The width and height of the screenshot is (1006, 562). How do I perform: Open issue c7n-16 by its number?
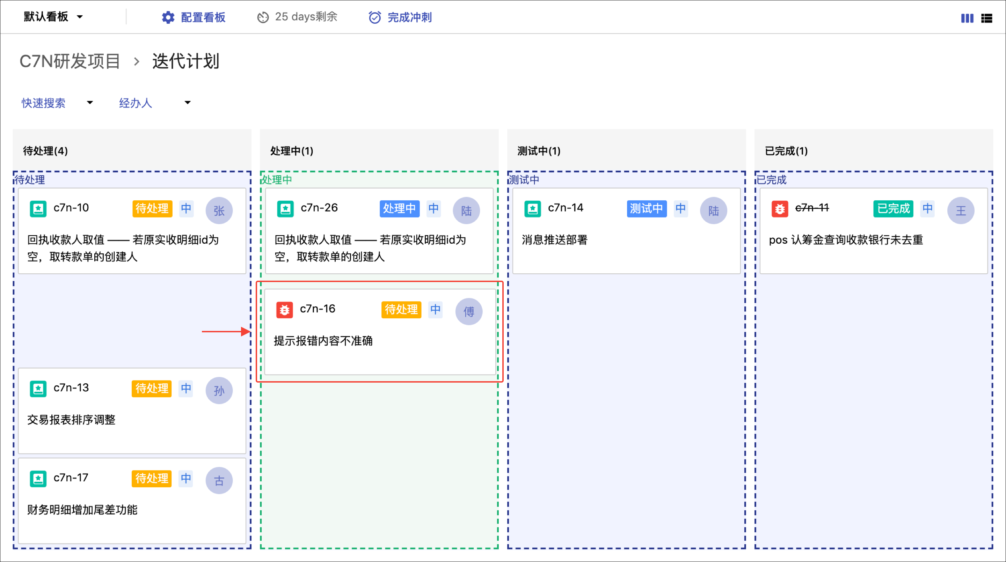click(x=318, y=309)
